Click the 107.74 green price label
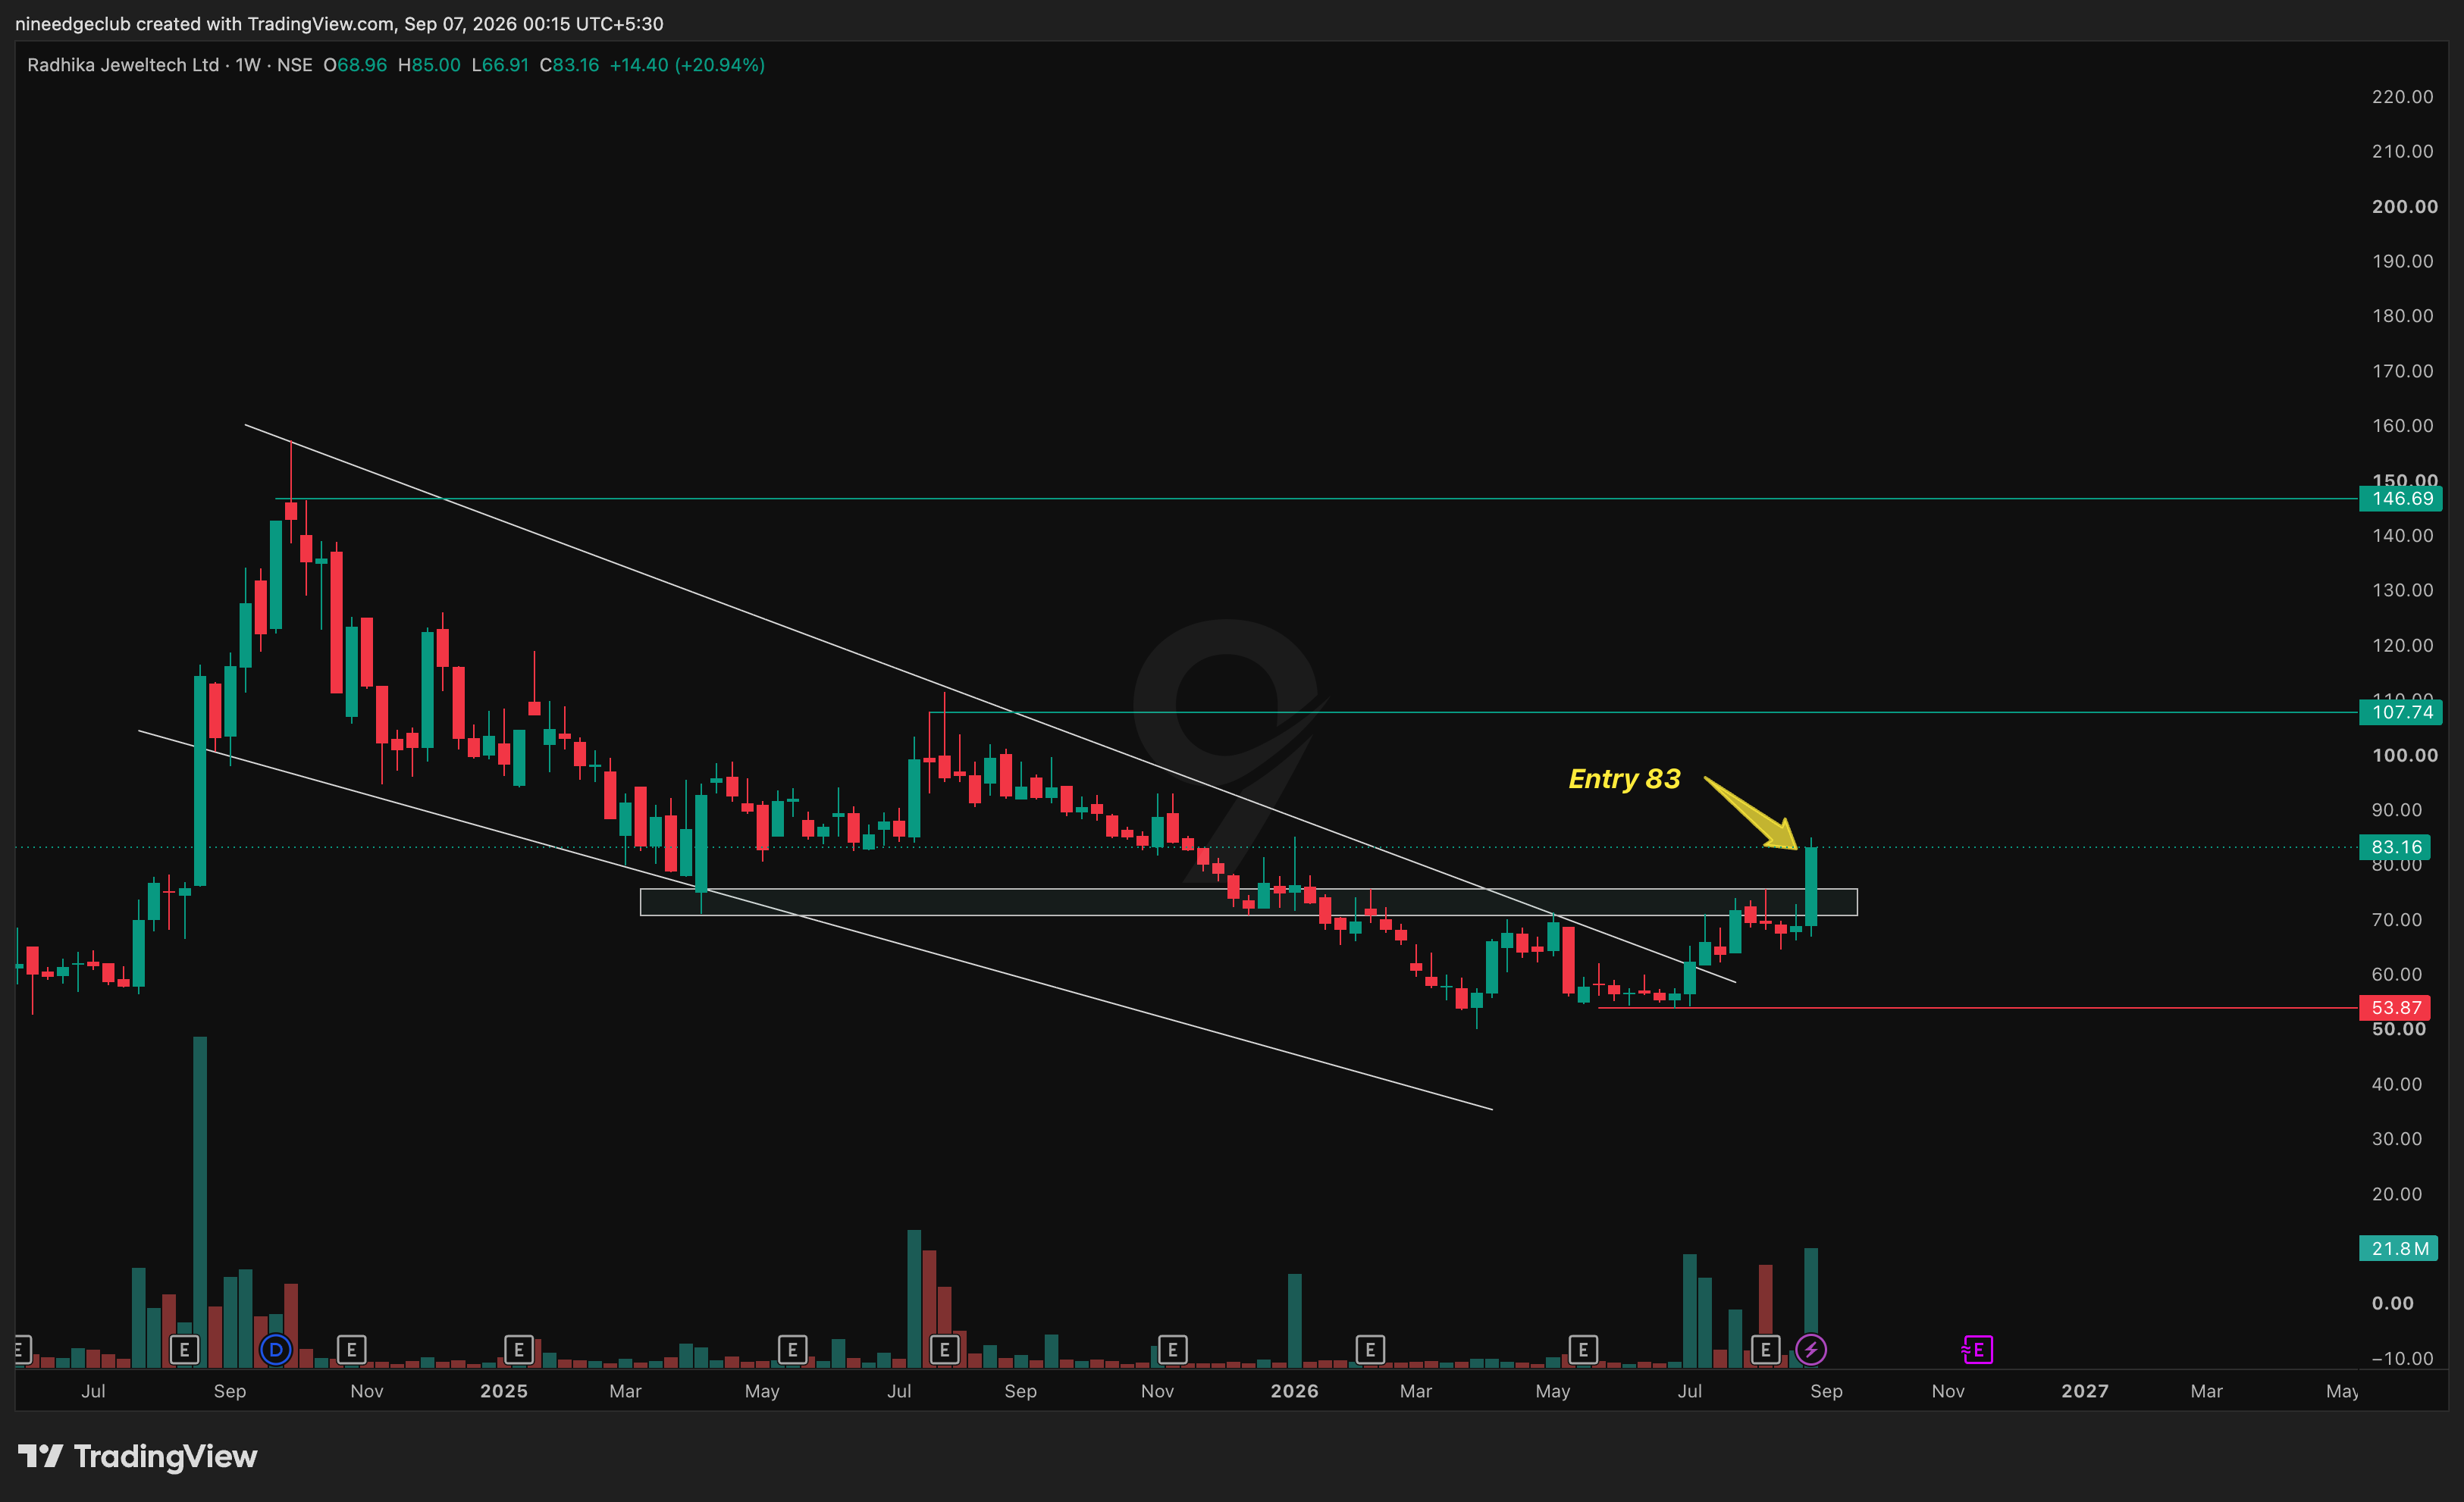The image size is (2464, 1502). (x=2400, y=712)
